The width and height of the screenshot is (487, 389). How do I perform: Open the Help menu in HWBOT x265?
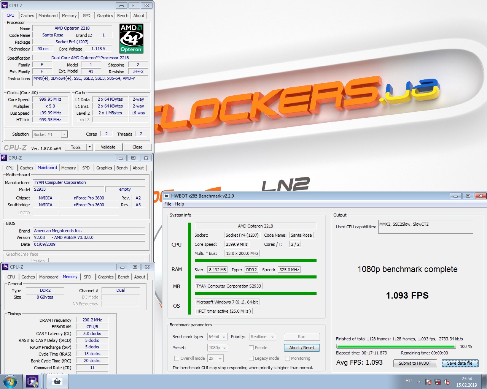click(179, 204)
